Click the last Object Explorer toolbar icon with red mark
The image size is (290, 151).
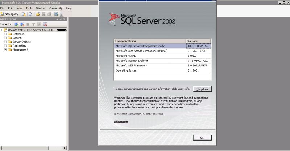[45, 24]
